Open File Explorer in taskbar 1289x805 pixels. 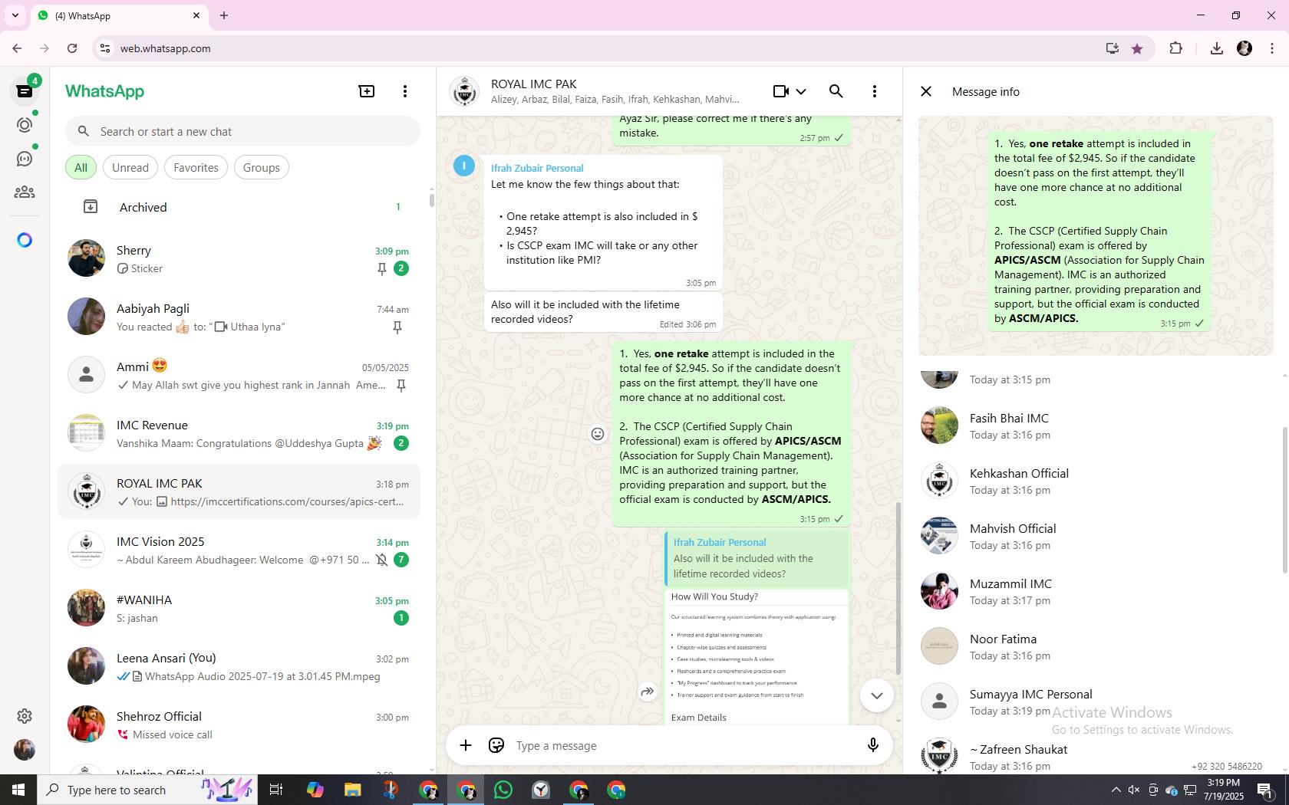[352, 790]
